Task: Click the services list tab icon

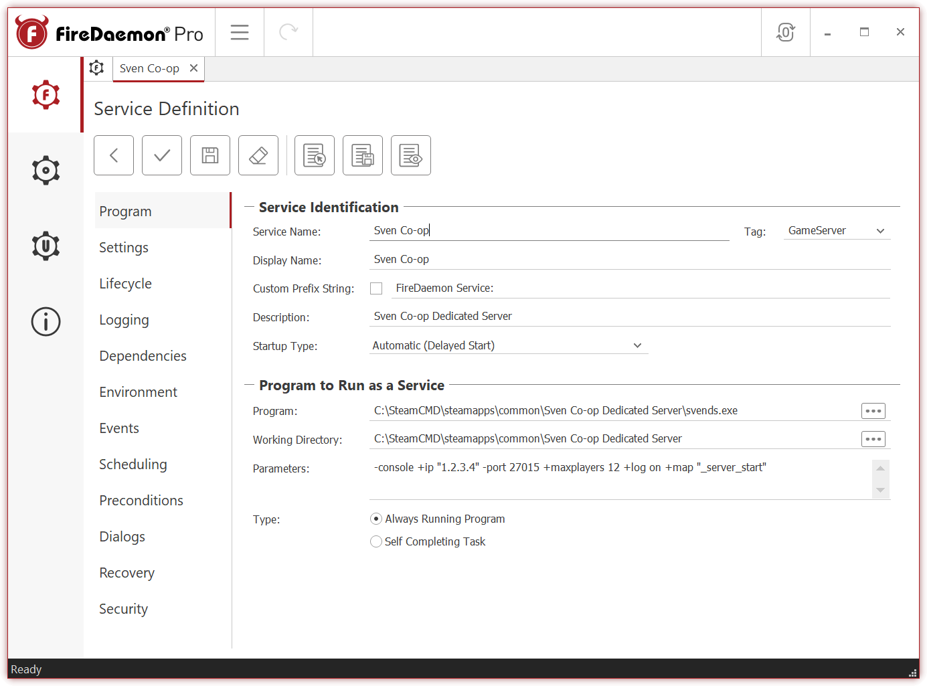Action: click(x=97, y=68)
